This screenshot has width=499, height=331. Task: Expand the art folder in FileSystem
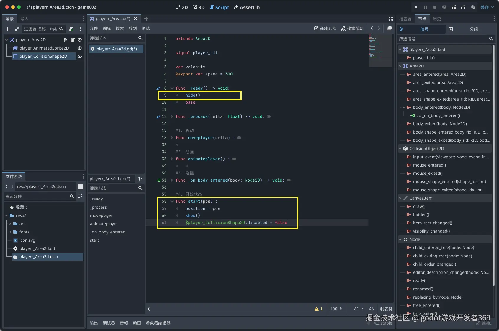tap(10, 224)
